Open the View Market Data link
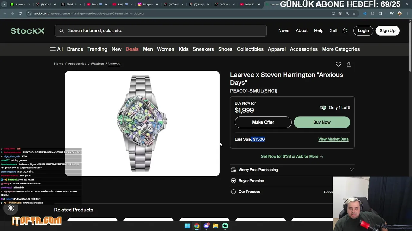 (x=333, y=139)
